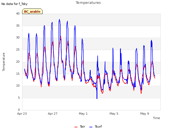Click the 20 y-axis tick label
This screenshot has height=132, width=177.
(x=18, y=62)
